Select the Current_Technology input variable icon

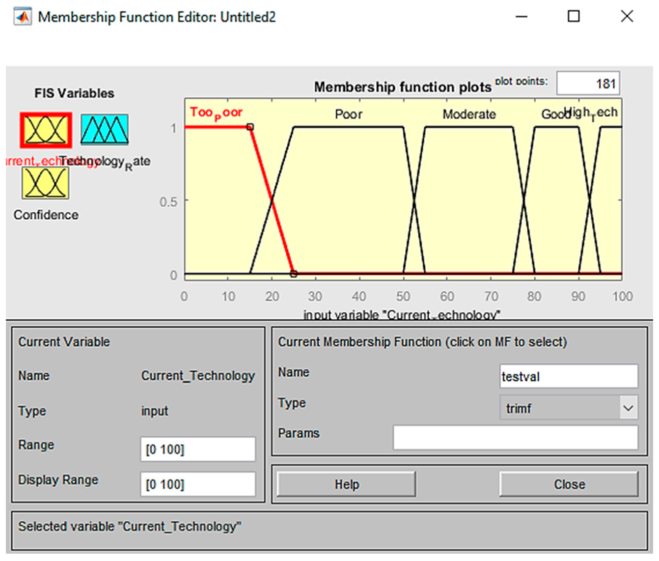[46, 130]
